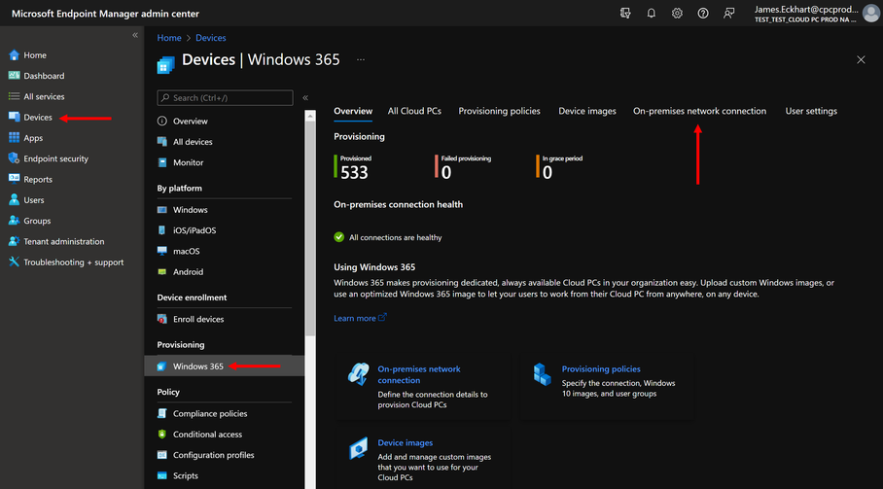The height and width of the screenshot is (489, 883).
Task: Click All connections are healthy status
Action: click(396, 237)
